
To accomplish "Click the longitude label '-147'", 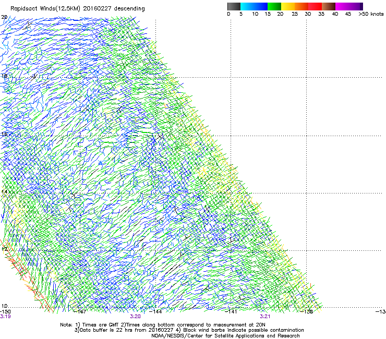I will click(80, 311).
